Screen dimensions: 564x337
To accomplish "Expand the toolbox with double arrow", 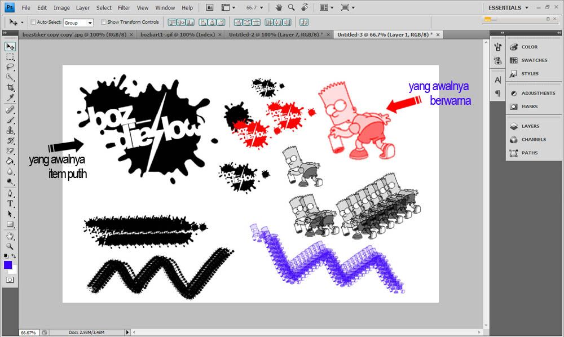I will [x=5, y=33].
